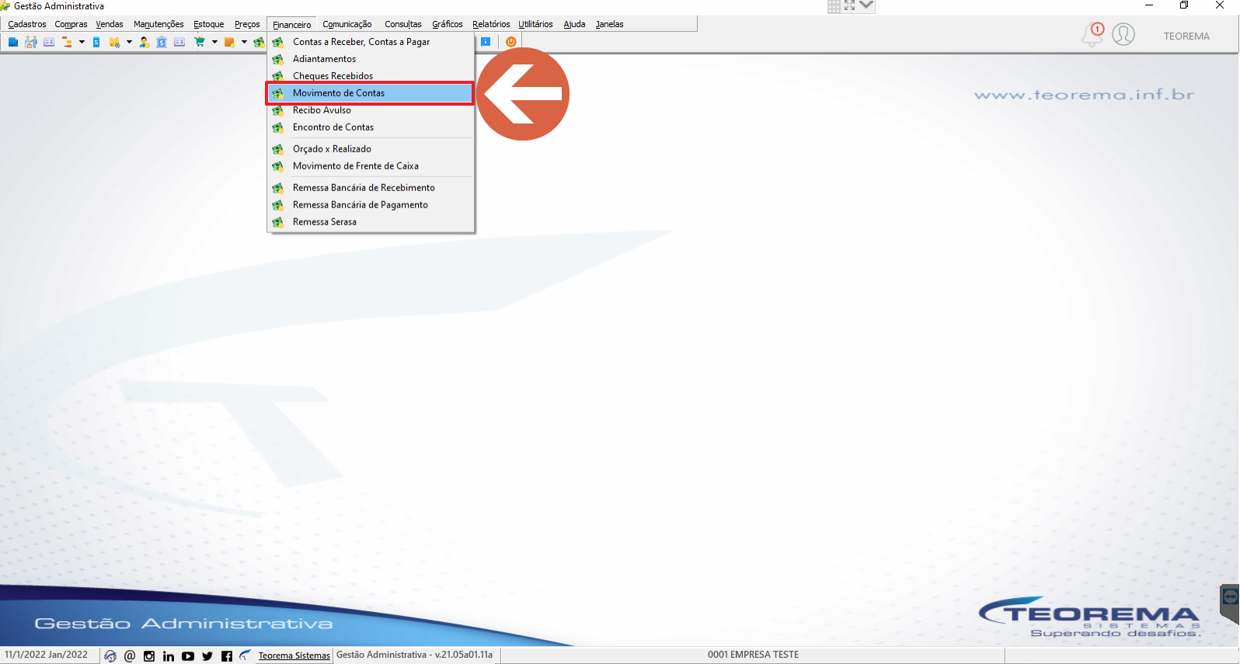Image resolution: width=1240 pixels, height=664 pixels.
Task: Open Orçado x Realizado entry
Action: pos(370,149)
